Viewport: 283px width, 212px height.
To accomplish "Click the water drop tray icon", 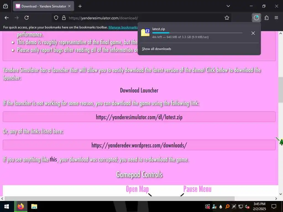I will click(x=221, y=206).
